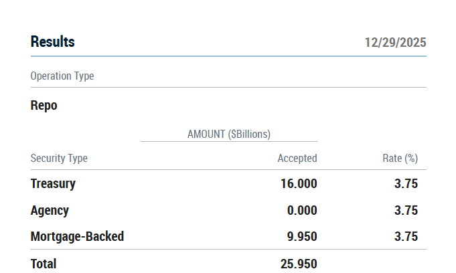Select the Agency row label

point(50,210)
